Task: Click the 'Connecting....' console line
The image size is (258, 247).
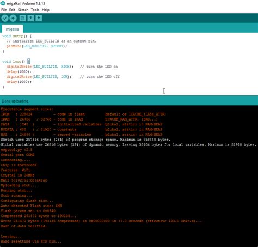Action: tap(15, 160)
